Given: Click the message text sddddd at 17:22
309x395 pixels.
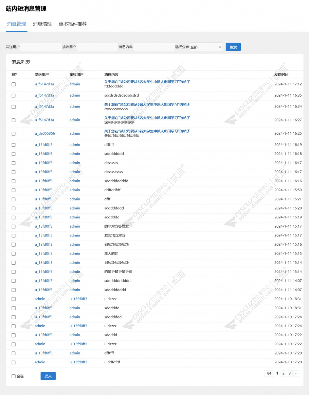Looking at the screenshot, I should coord(111,335).
